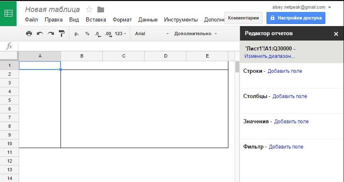The image size is (344, 182).
Task: Apply percent format
Action: pos(87,34)
